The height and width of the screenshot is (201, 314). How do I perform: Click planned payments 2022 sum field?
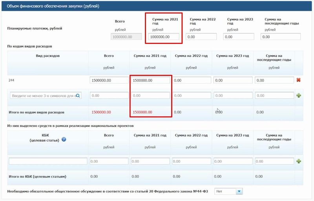pos(201,37)
